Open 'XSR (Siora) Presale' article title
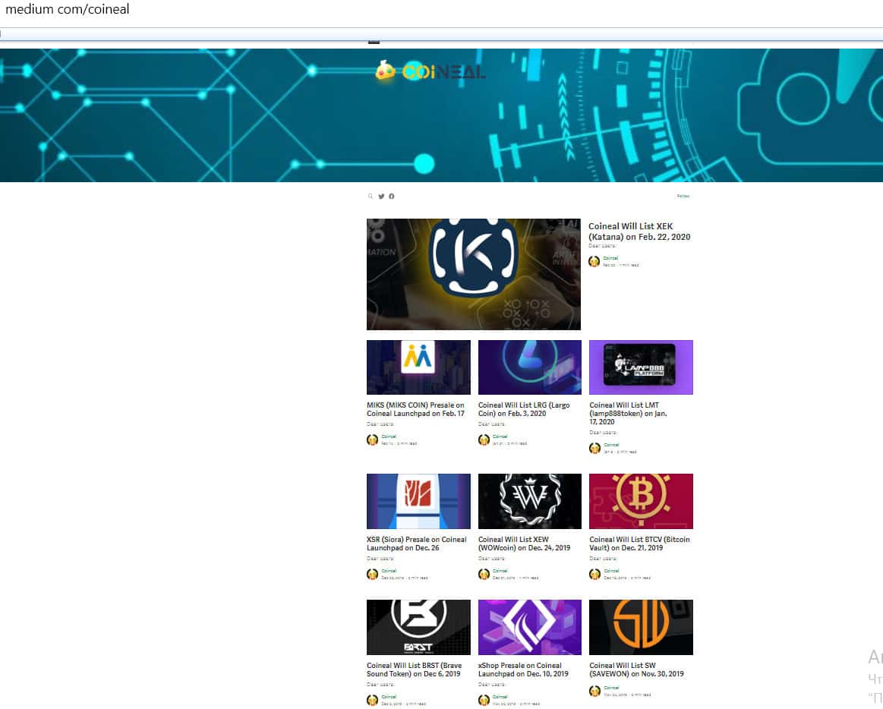The width and height of the screenshot is (883, 709). click(x=416, y=544)
